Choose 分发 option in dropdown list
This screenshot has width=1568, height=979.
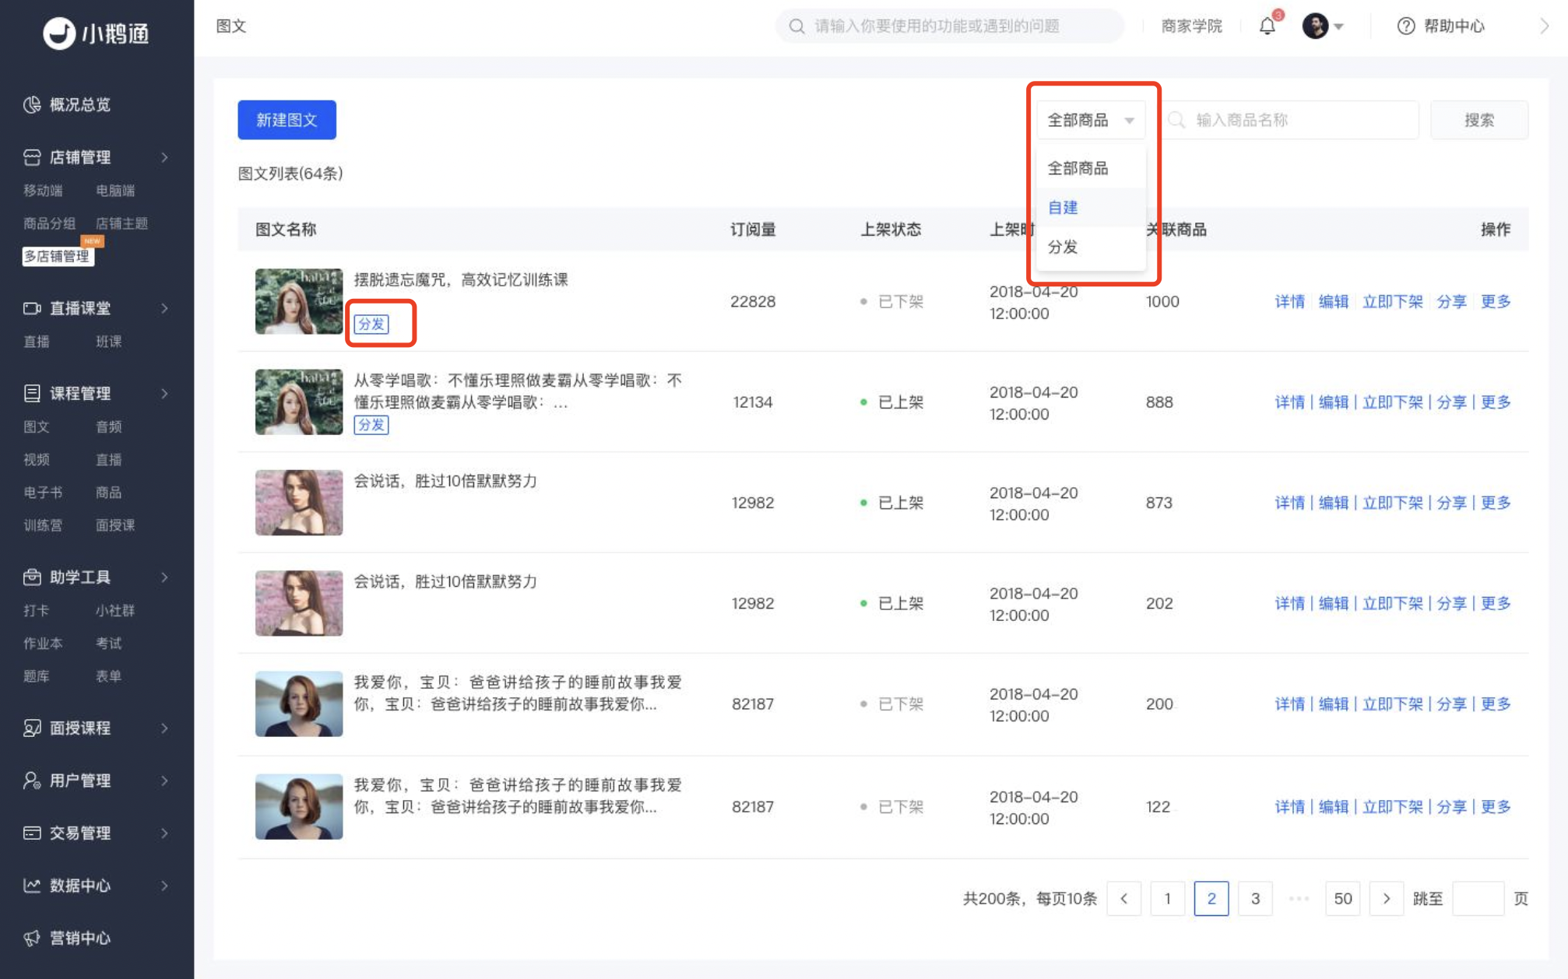pyautogui.click(x=1091, y=247)
